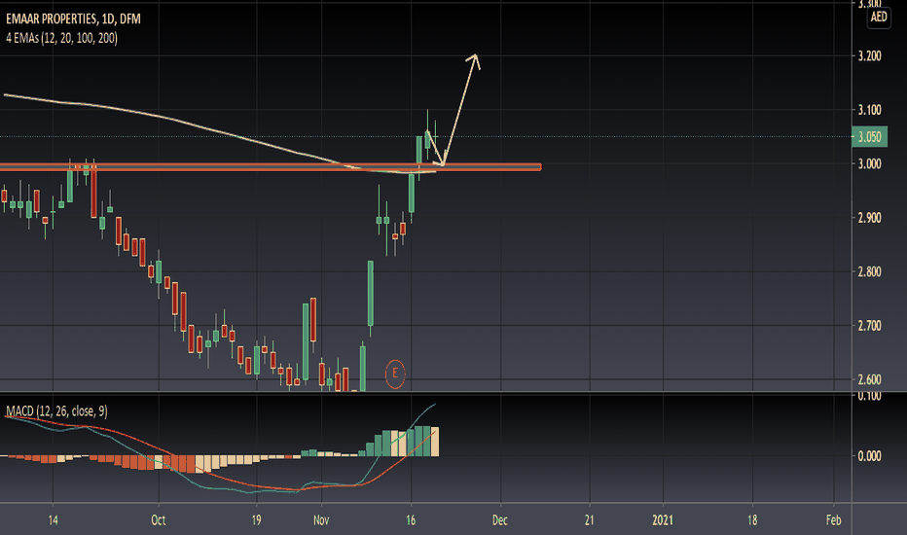This screenshot has width=907, height=535.
Task: Click the 2.700 price axis label
Action: [x=869, y=326]
